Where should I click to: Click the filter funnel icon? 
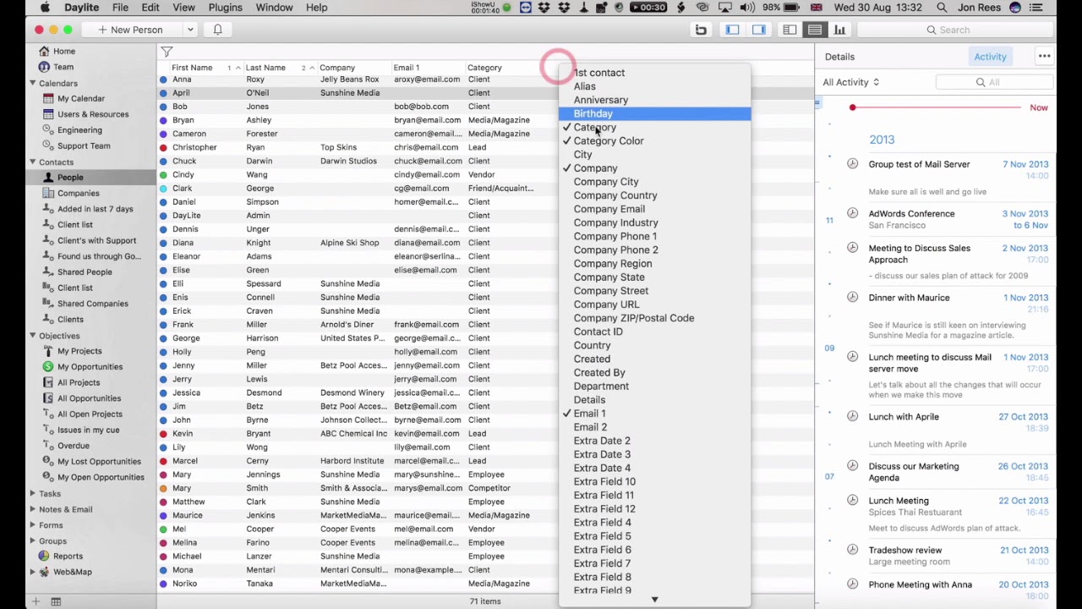pos(167,52)
